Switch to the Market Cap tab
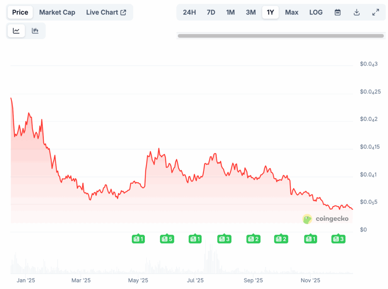 pyautogui.click(x=57, y=12)
